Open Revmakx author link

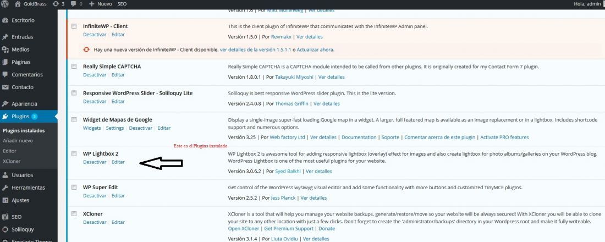click(x=281, y=37)
